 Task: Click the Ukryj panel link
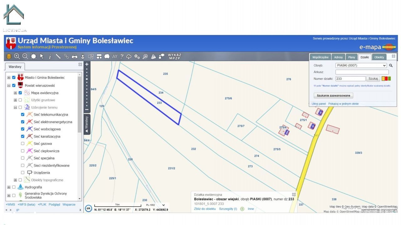pos(319,104)
